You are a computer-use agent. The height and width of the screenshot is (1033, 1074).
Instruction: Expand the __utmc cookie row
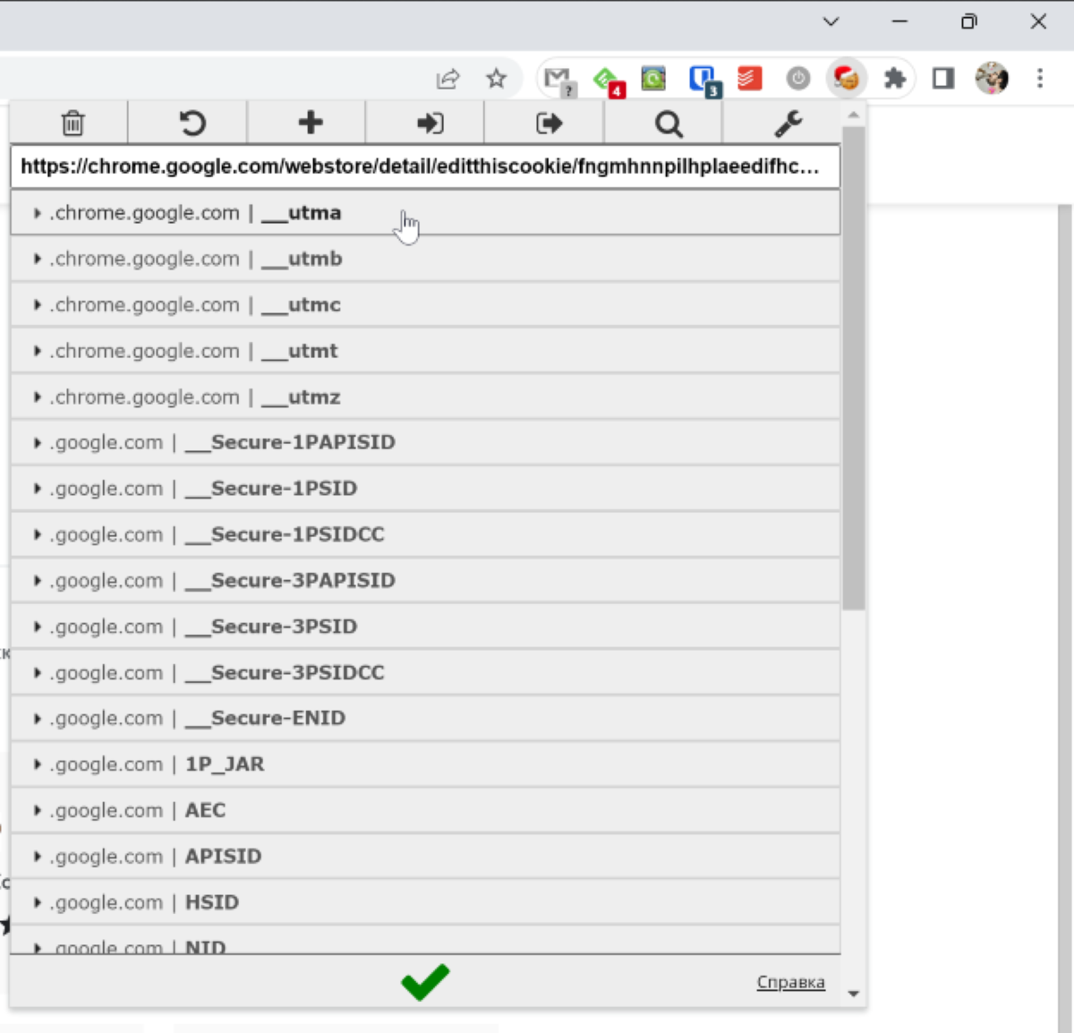coord(425,305)
